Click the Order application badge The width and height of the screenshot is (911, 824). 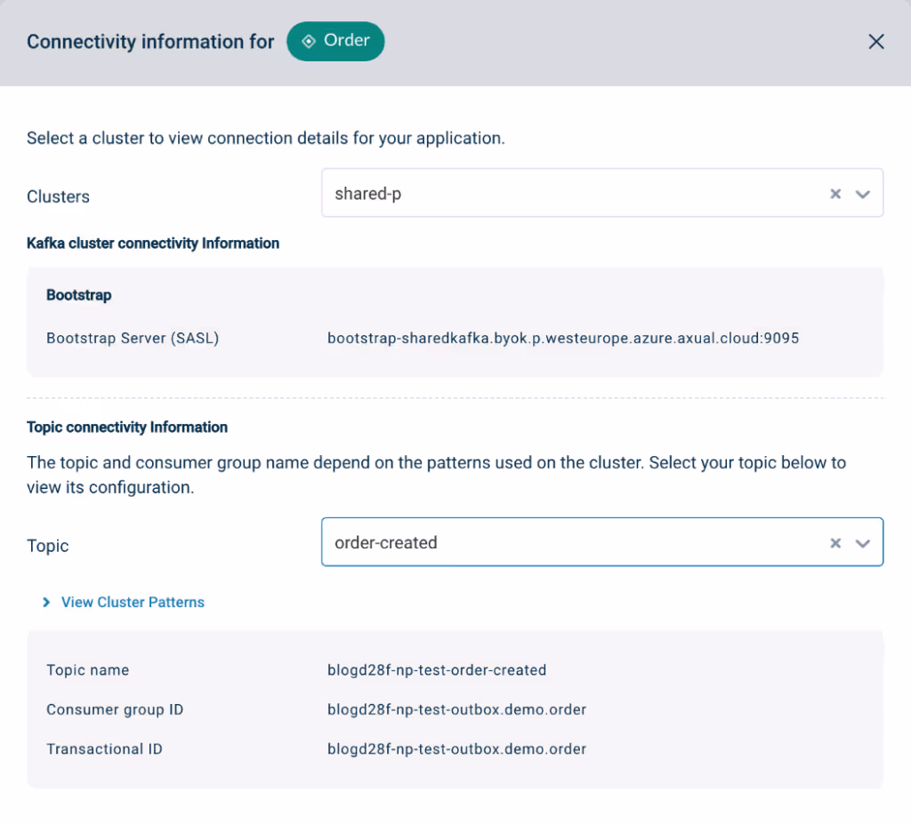pyautogui.click(x=335, y=41)
